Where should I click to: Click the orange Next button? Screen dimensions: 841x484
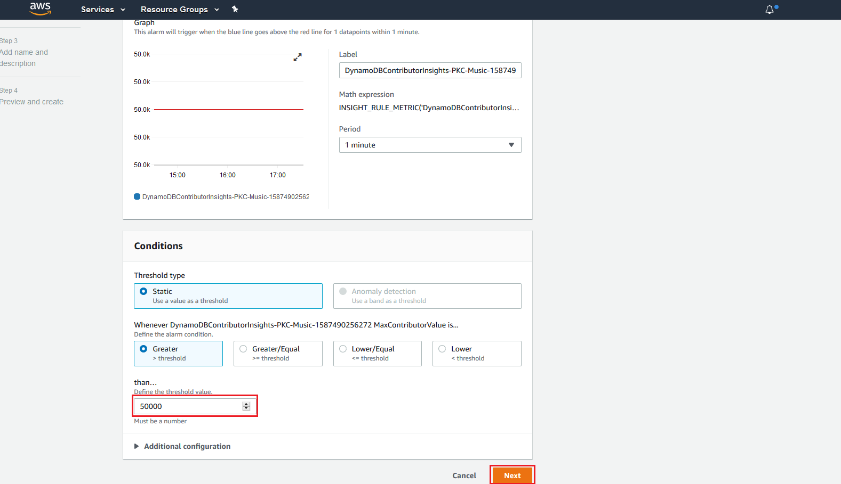(512, 475)
